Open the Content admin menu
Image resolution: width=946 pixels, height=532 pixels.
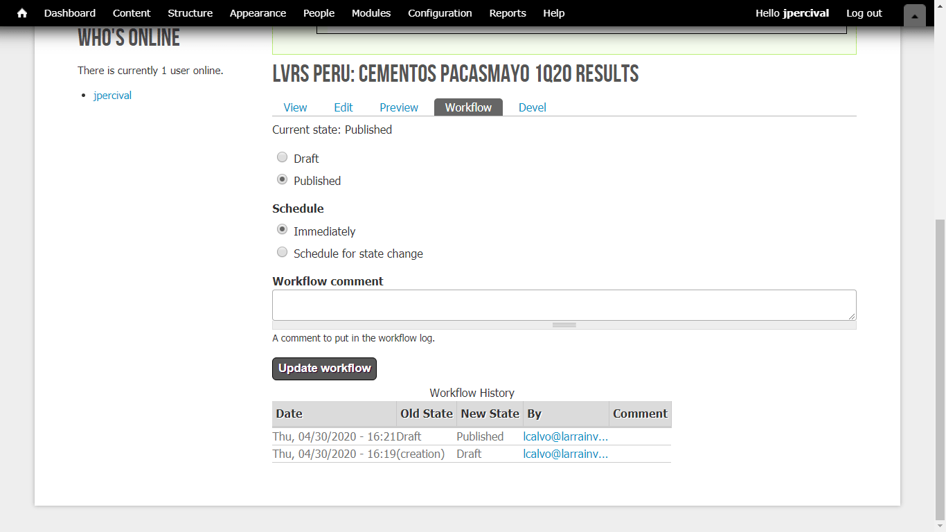click(132, 13)
